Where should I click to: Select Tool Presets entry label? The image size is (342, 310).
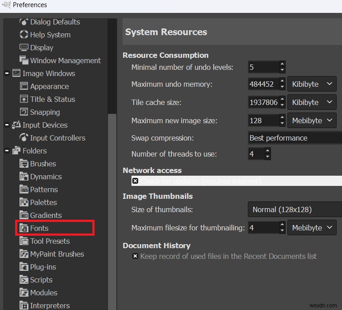pos(50,241)
